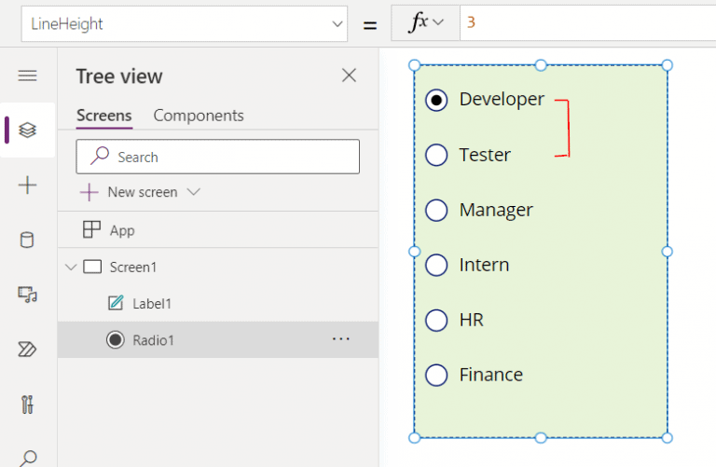Image resolution: width=716 pixels, height=467 pixels.
Task: Open the Data cylinder icon
Action: (x=27, y=240)
